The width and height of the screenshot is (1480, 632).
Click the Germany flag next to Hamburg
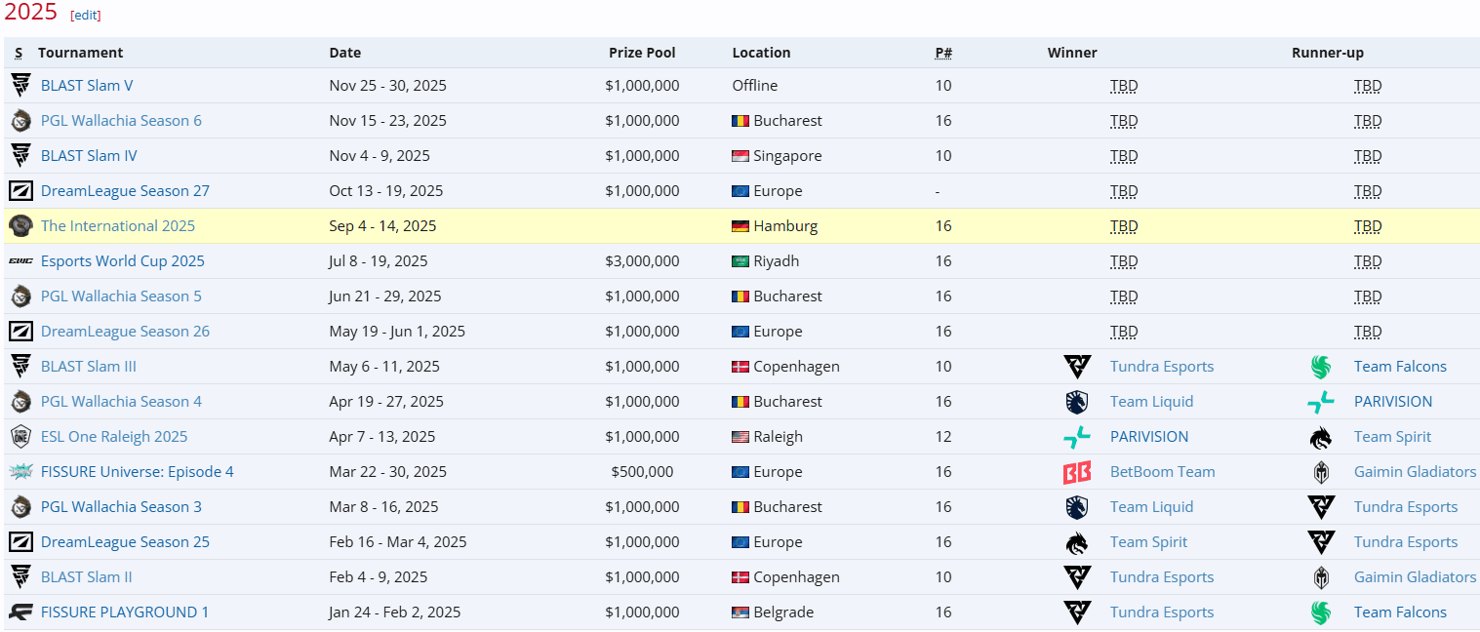click(740, 225)
